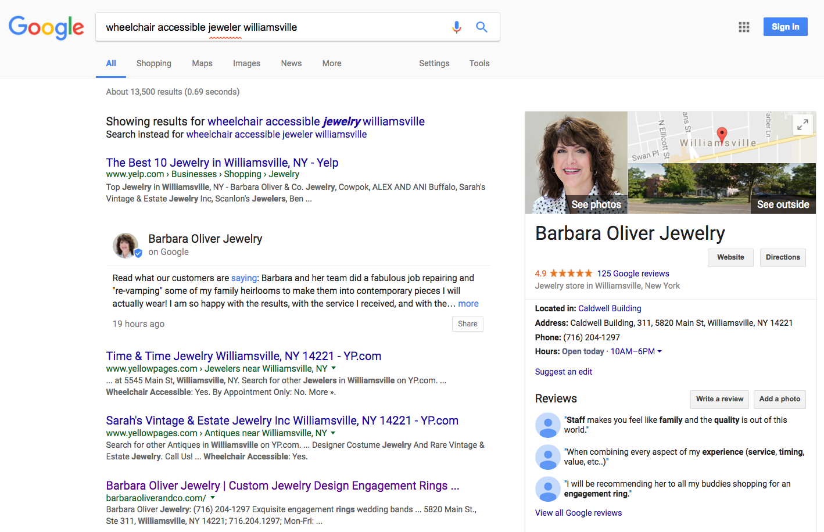Viewport: 824px width, 532px height.
Task: Click View all Google reviews
Action: coord(578,513)
